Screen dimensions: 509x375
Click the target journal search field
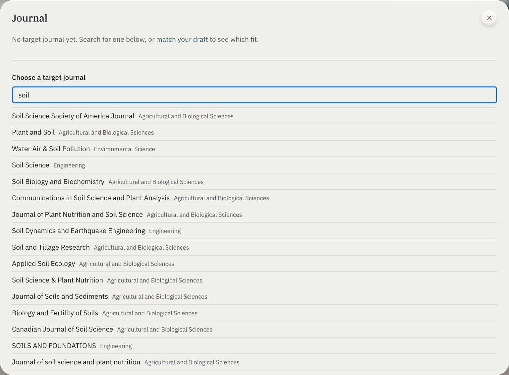[x=254, y=95]
